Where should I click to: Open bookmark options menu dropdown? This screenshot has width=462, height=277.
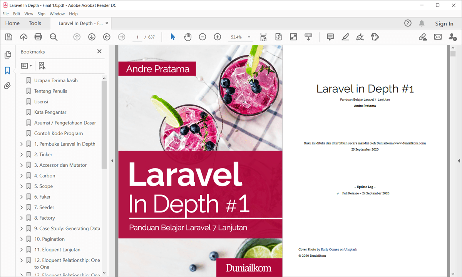coord(26,66)
